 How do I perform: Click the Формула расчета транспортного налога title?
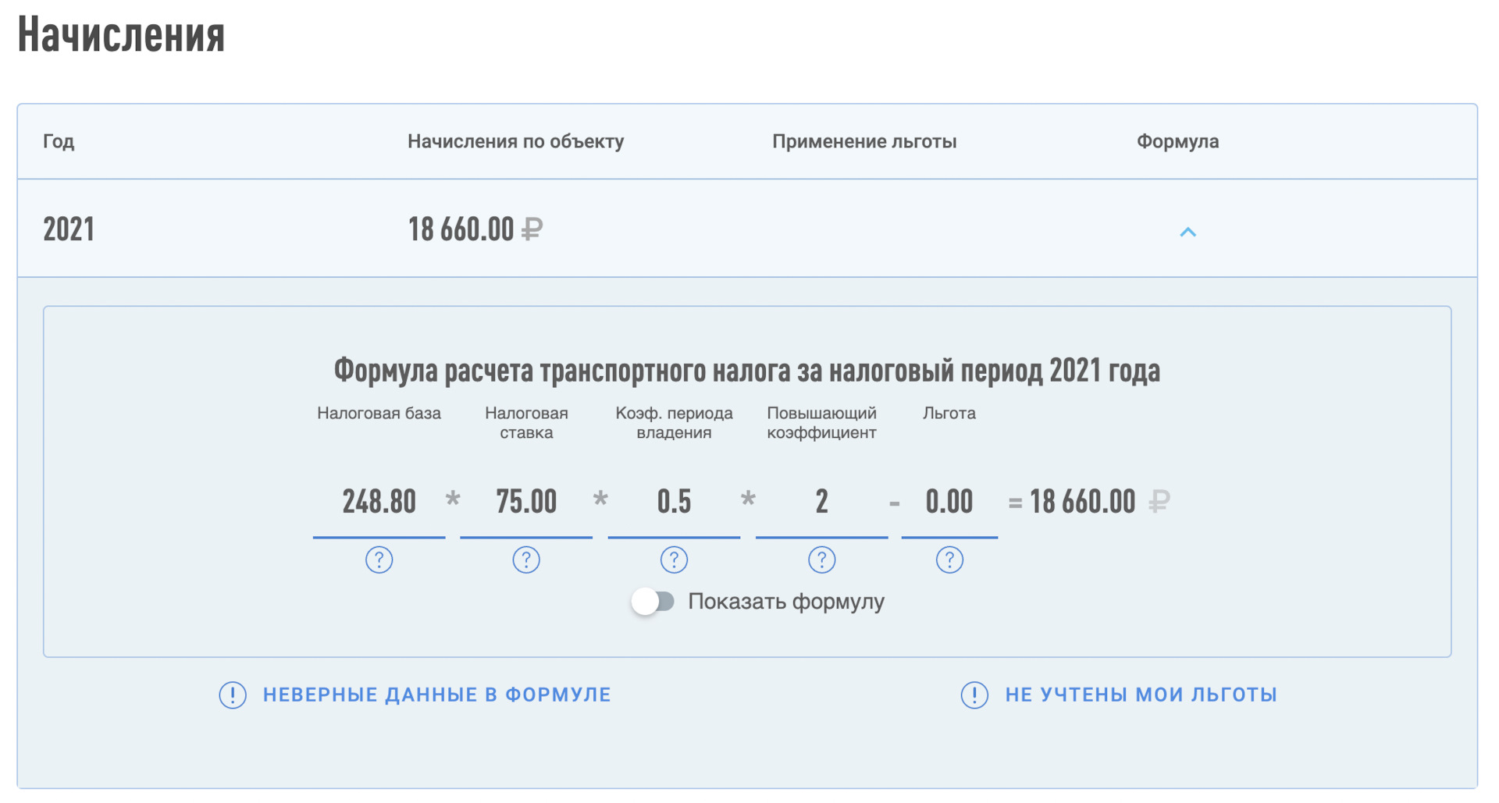[747, 370]
